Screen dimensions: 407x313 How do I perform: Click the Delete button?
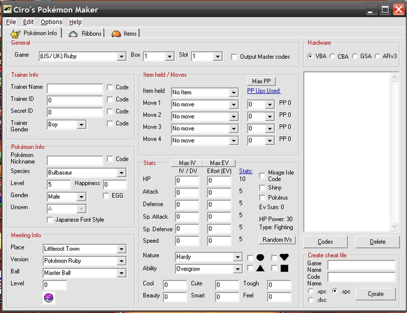pyautogui.click(x=377, y=242)
